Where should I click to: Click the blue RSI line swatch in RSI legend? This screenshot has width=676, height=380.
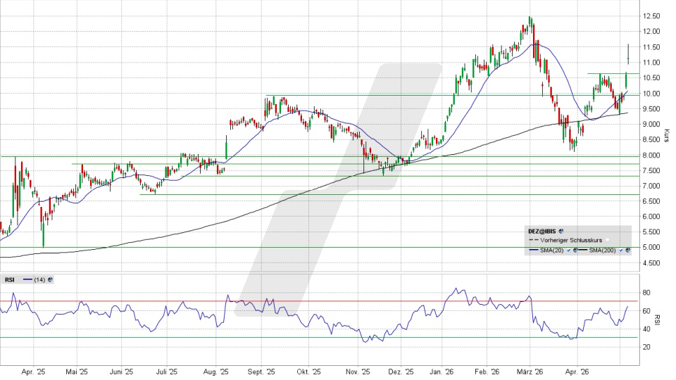[x=27, y=280]
